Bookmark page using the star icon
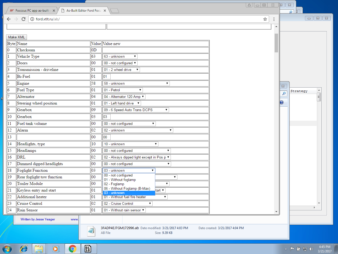 (x=265, y=19)
